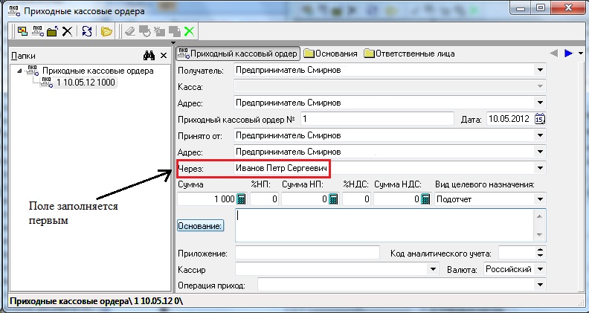Image resolution: width=589 pixels, height=313 pixels.
Task: Switch to Приходный кассовый ордер tab
Action: (238, 54)
